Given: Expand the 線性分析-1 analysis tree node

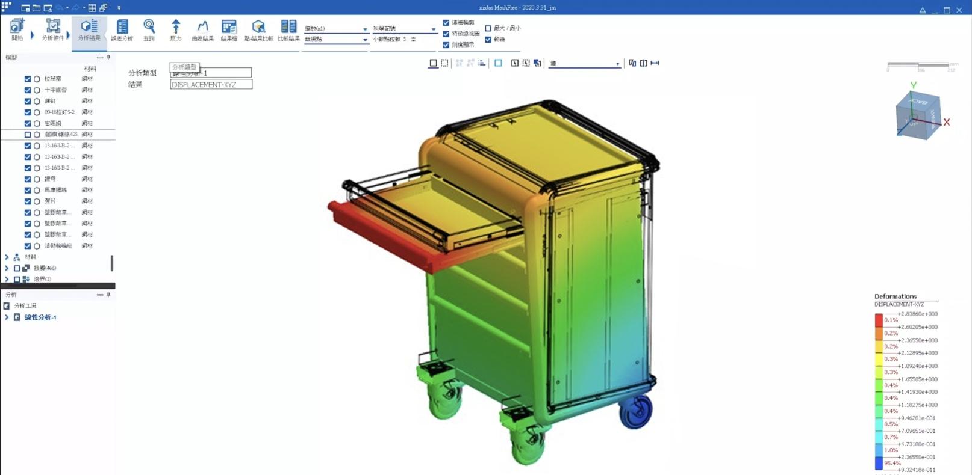Looking at the screenshot, I should [7, 317].
